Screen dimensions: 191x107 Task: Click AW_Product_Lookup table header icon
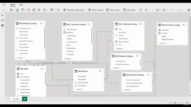[x=17, y=23]
